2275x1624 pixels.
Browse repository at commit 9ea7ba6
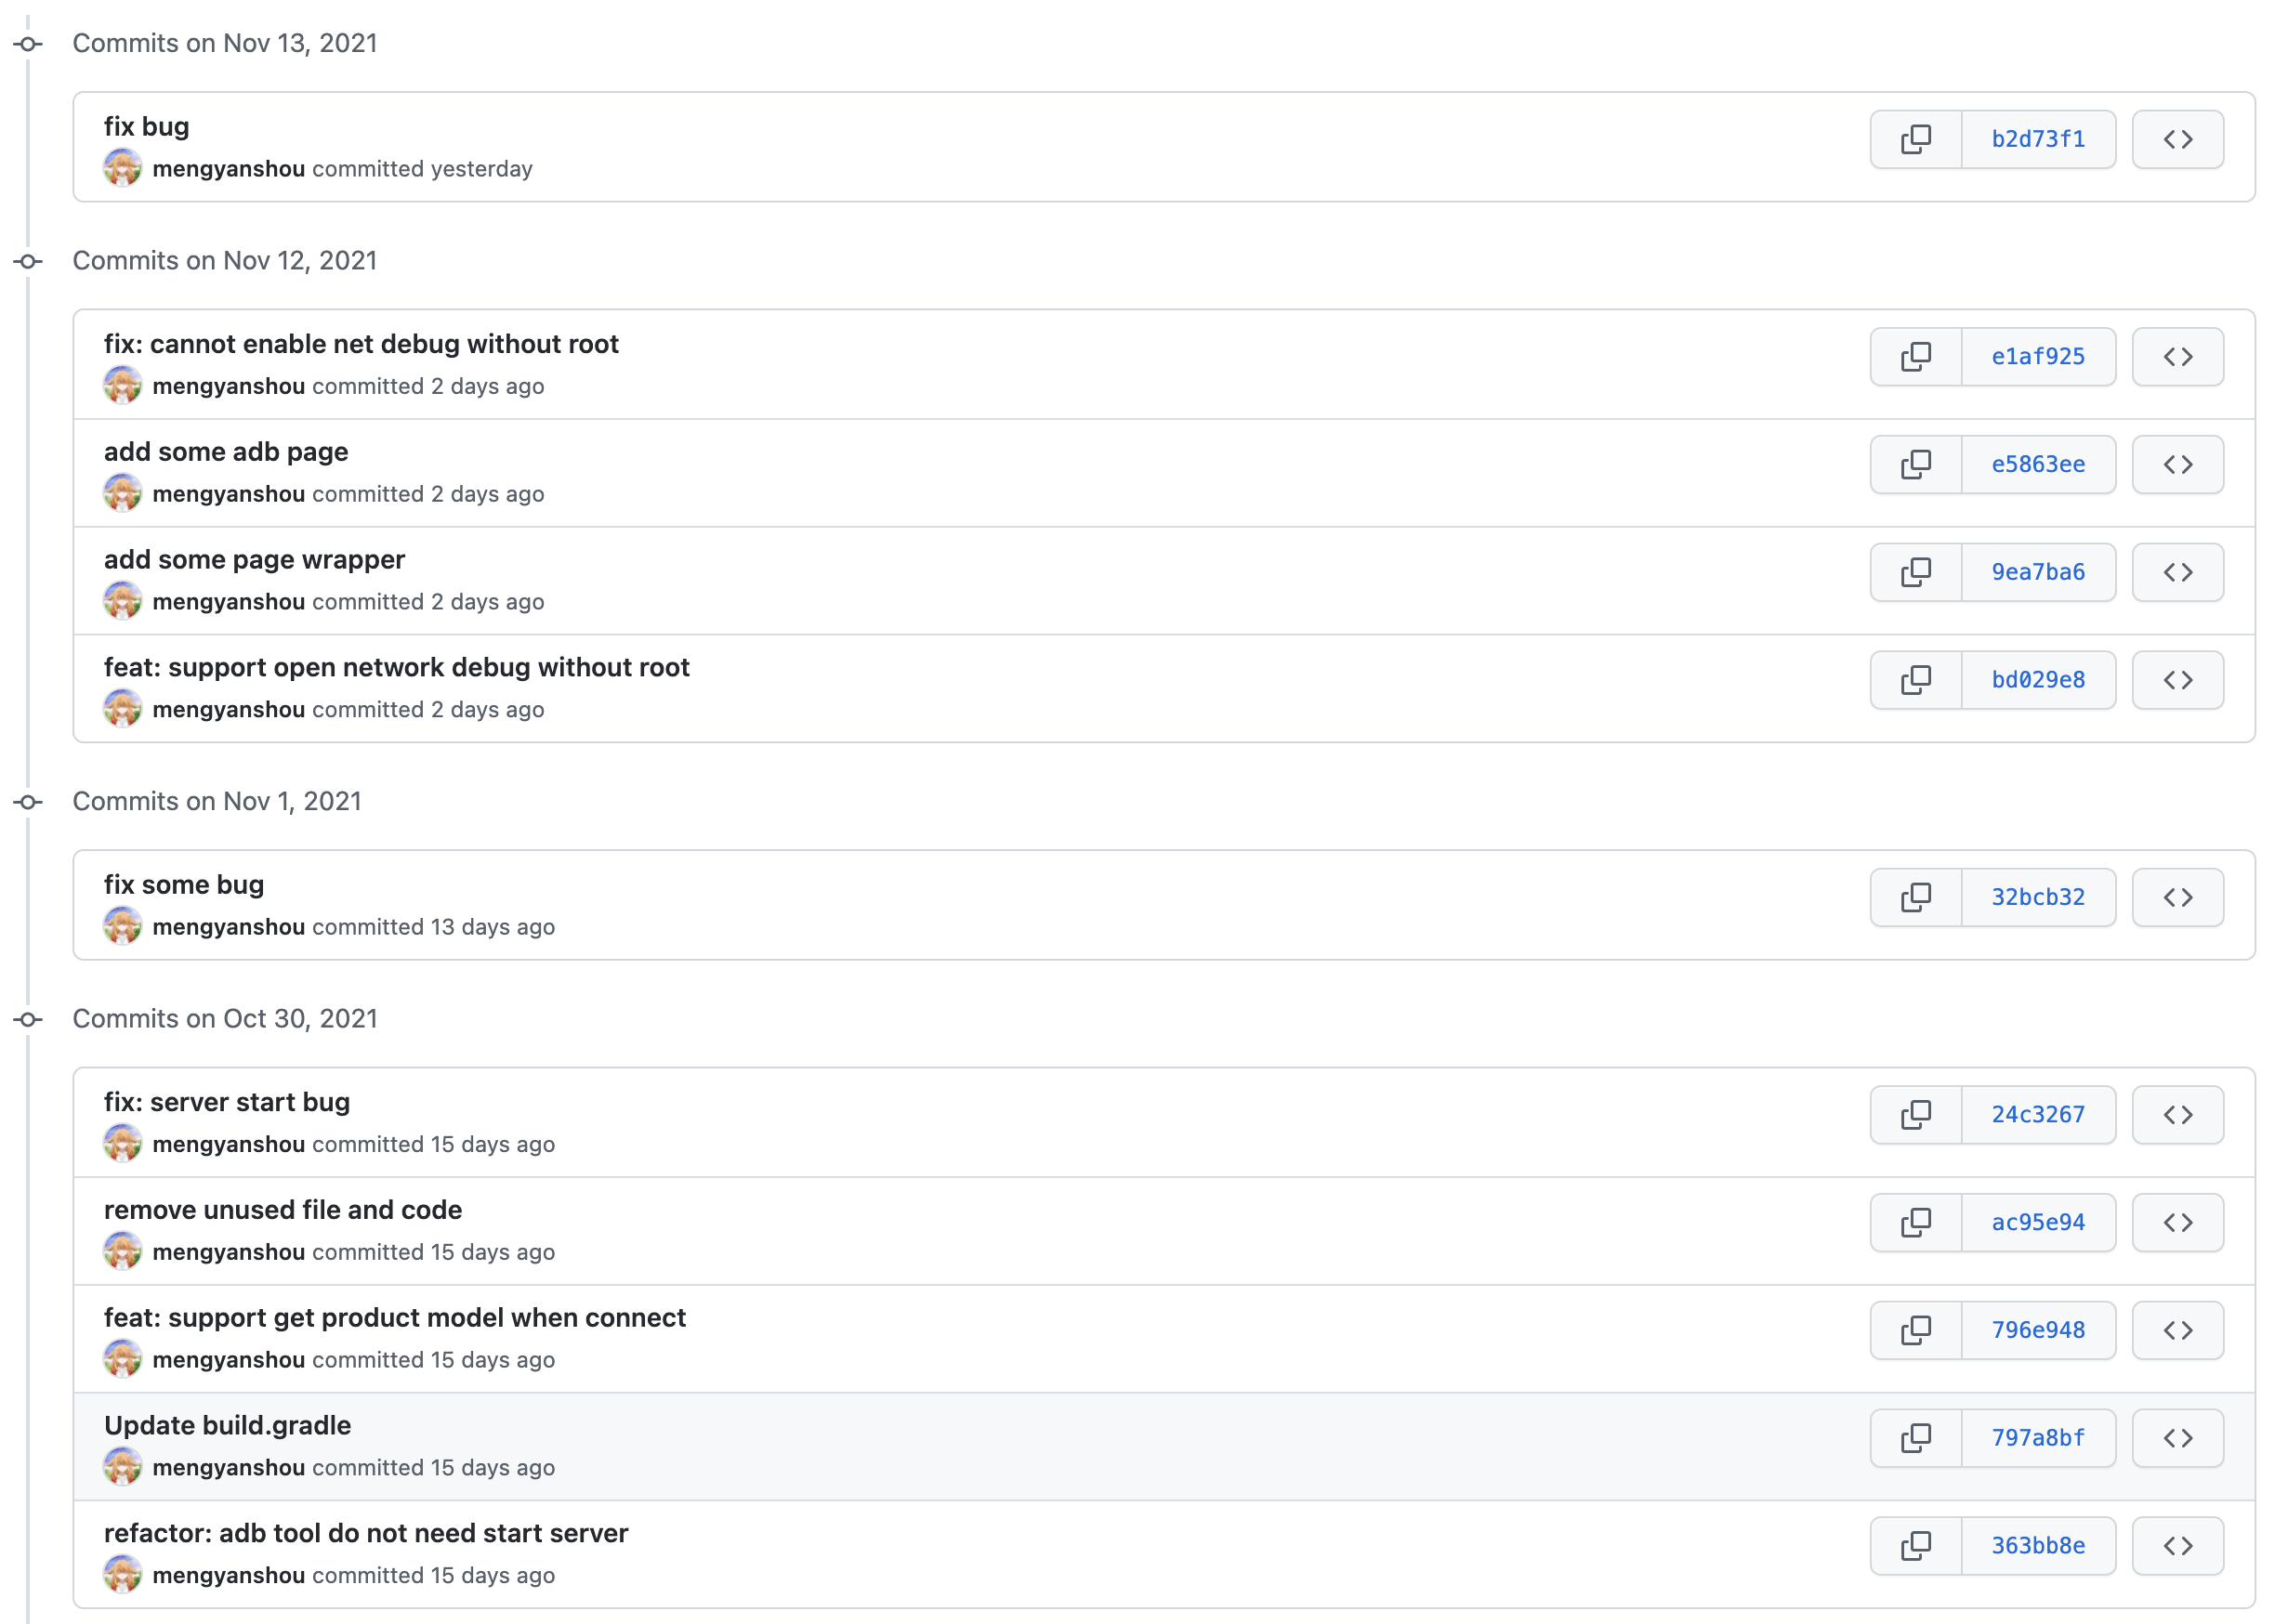tap(2177, 573)
